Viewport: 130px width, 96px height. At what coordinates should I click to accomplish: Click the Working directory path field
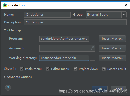pyautogui.click(x=64, y=58)
